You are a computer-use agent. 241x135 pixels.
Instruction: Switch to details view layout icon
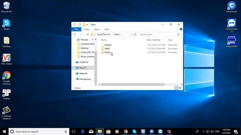tap(176, 88)
